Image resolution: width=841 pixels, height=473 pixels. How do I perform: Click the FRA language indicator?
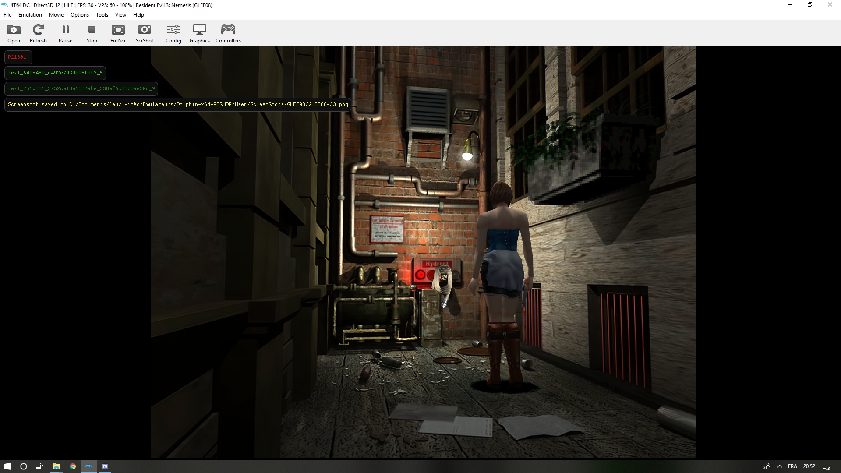[792, 466]
